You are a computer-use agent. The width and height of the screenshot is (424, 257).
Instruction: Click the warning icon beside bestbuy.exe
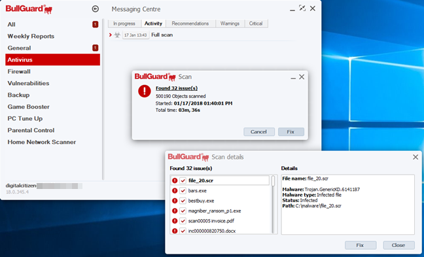(175, 201)
